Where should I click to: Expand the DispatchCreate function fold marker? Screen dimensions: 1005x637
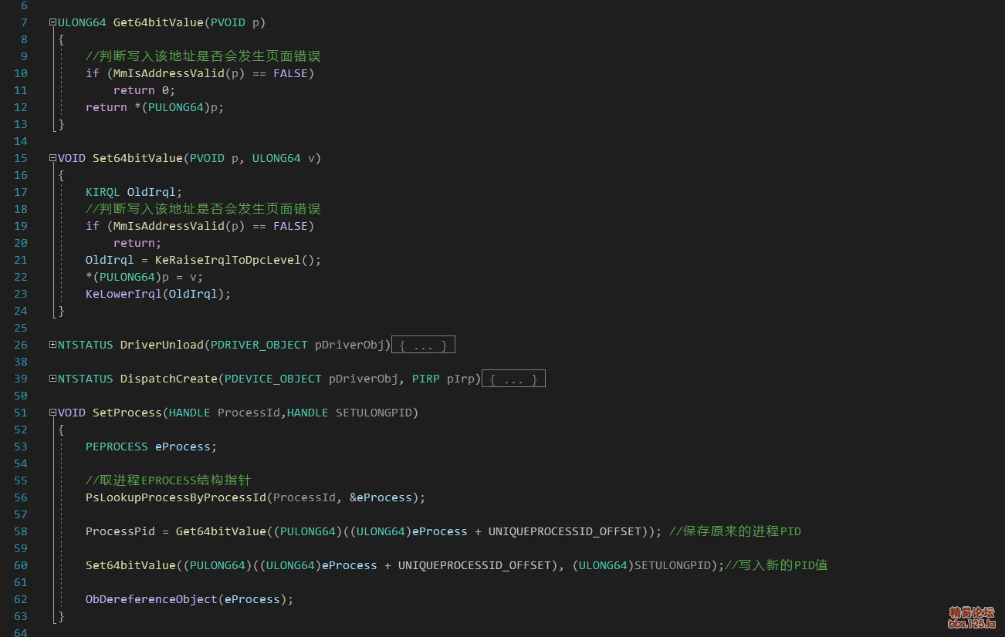click(x=52, y=379)
